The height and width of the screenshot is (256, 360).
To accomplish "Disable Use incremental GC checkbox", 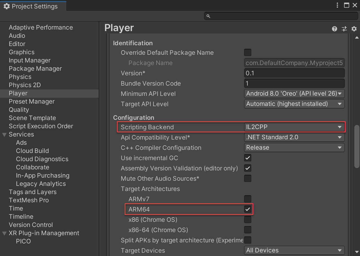I will (248, 158).
